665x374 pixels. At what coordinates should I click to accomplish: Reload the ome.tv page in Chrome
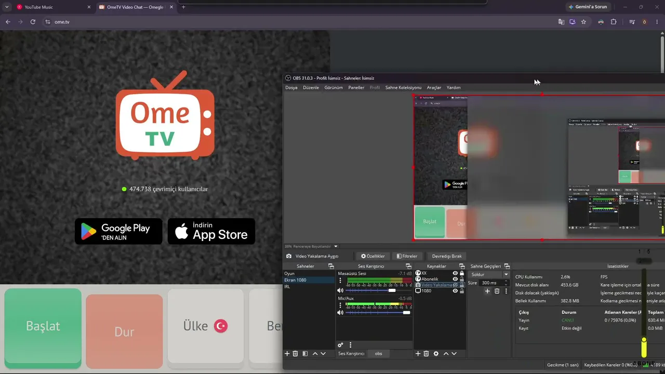coord(33,22)
